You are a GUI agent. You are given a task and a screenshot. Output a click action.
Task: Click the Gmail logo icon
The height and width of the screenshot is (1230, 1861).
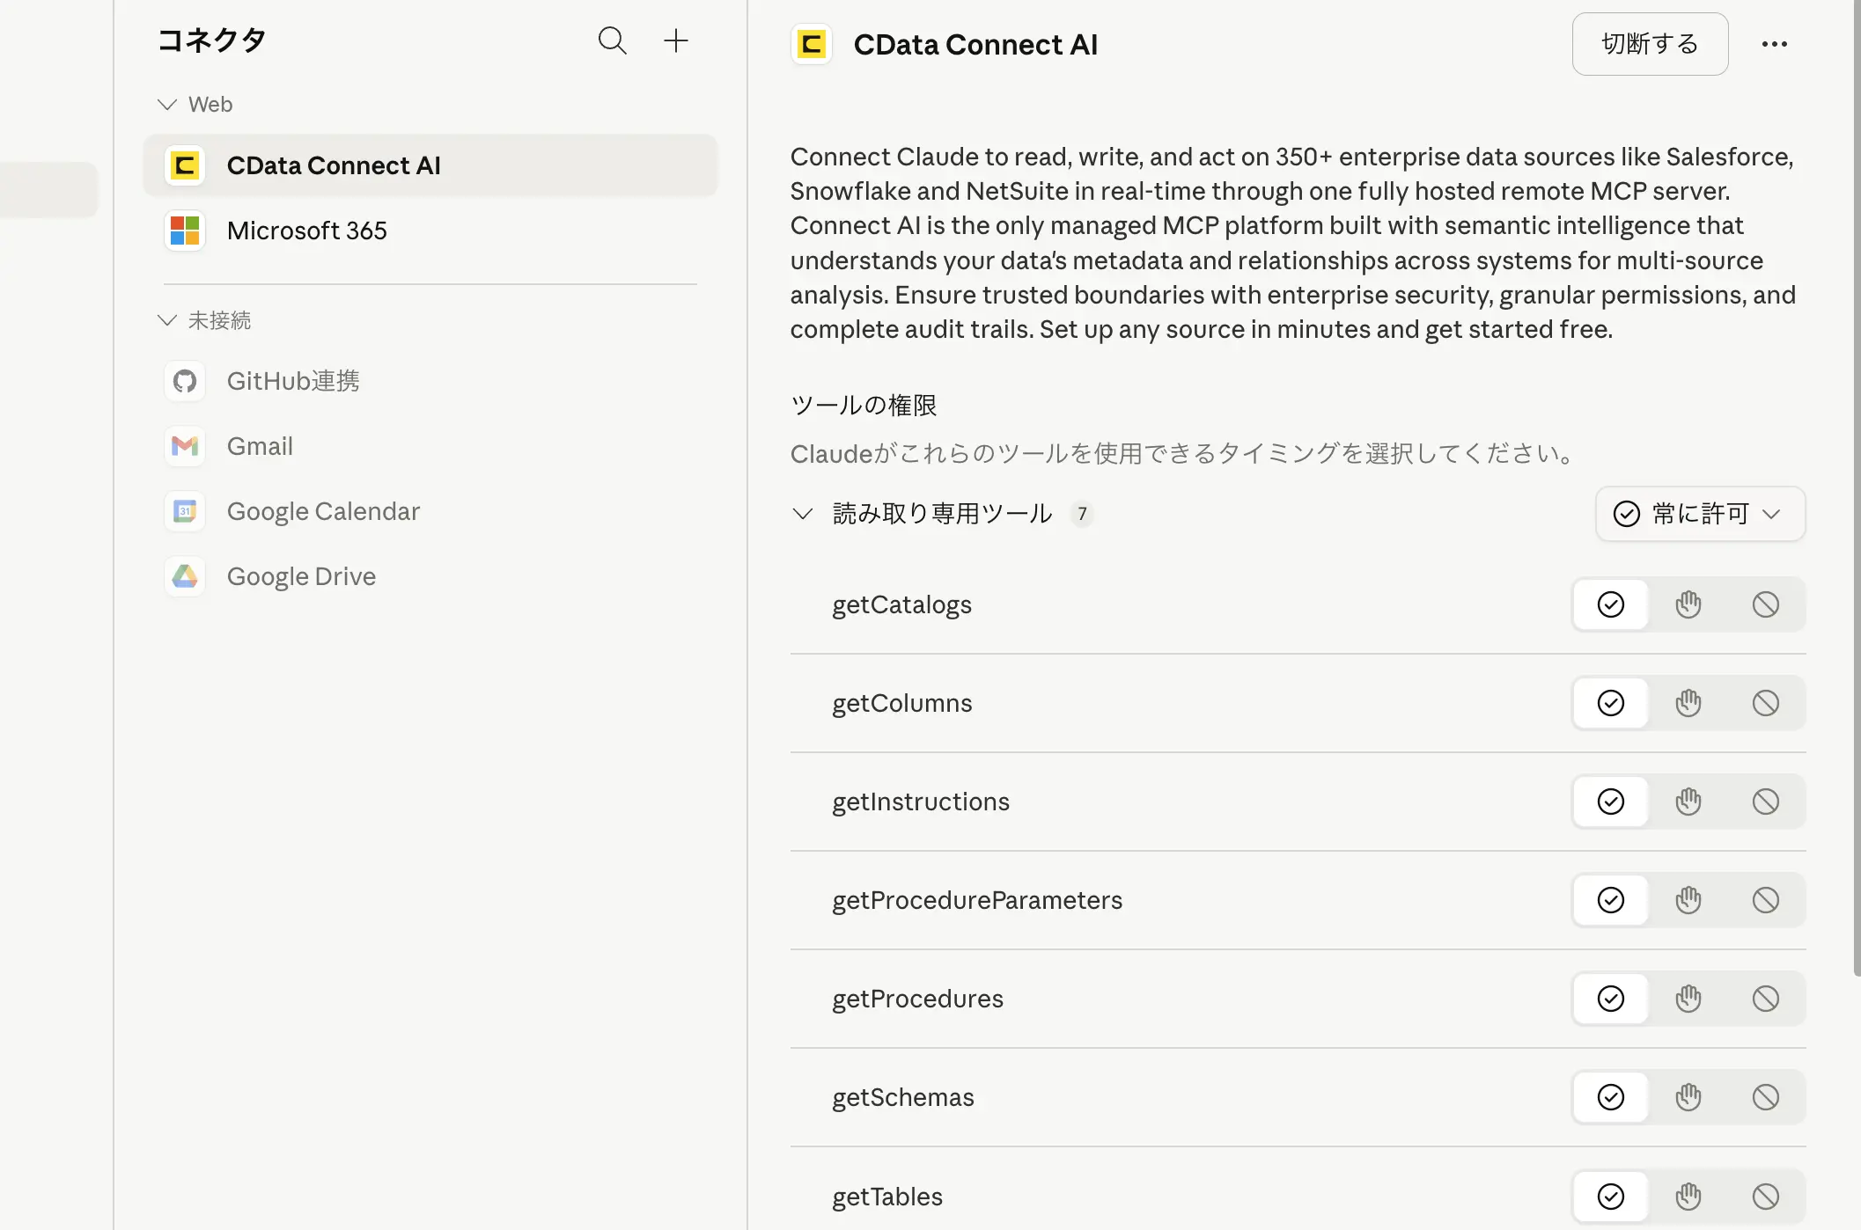click(185, 446)
